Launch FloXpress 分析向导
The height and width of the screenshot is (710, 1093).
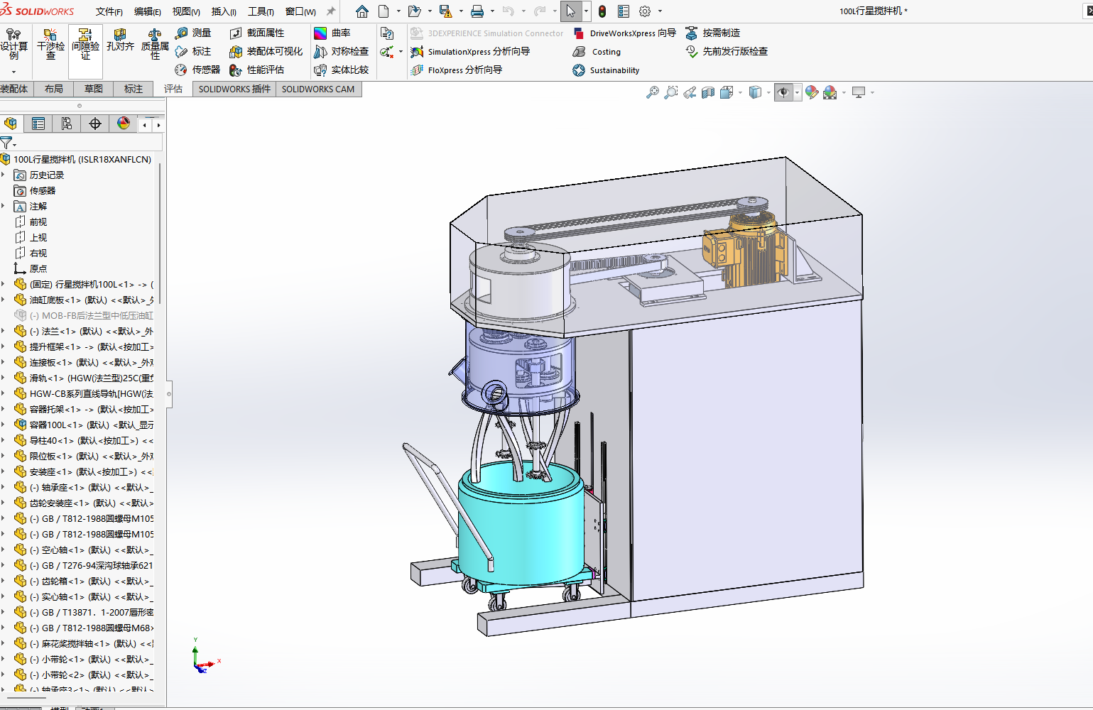[457, 70]
